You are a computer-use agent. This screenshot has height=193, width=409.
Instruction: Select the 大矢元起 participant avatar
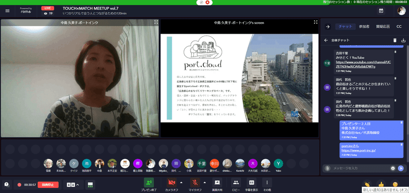tap(253, 163)
